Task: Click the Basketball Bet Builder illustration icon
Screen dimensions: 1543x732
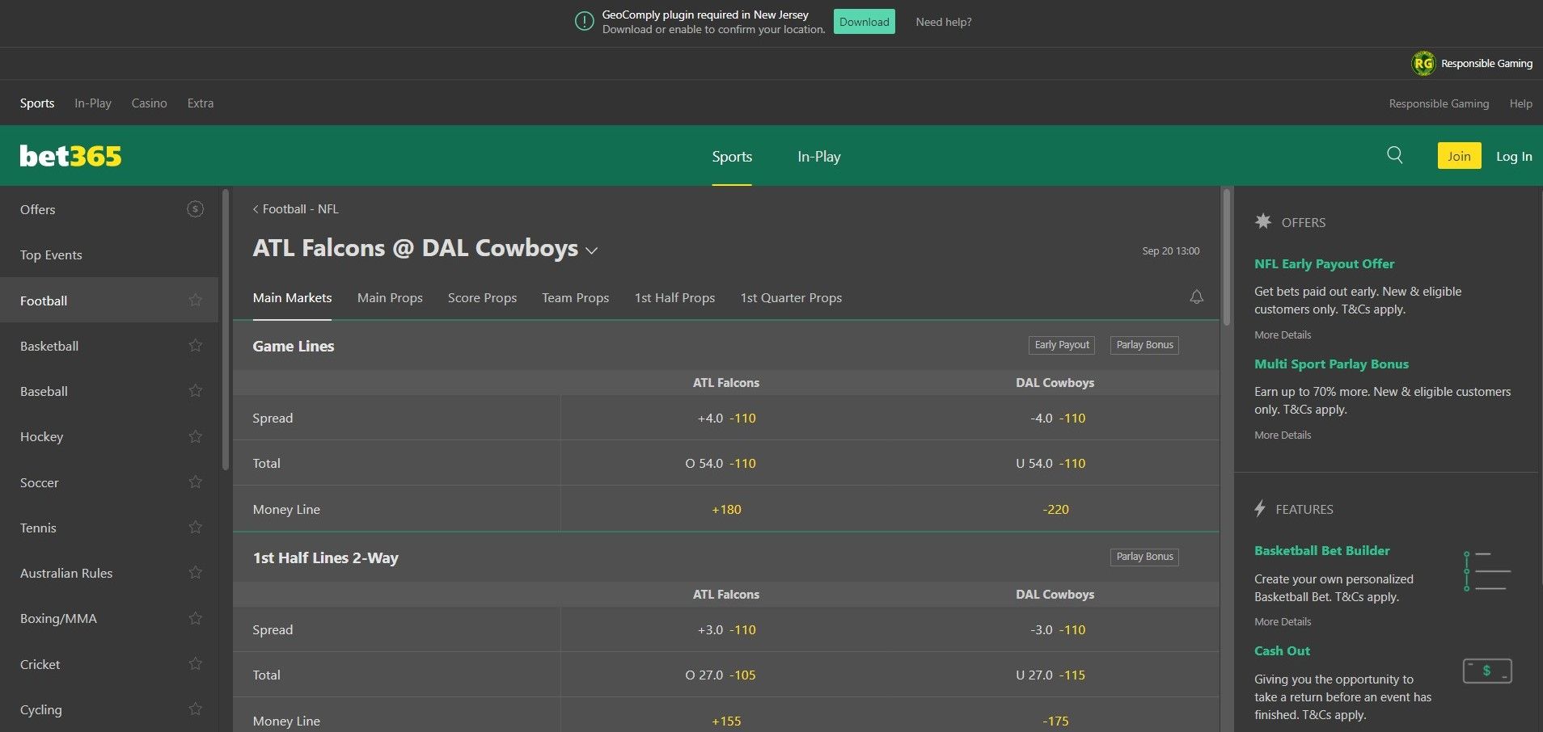Action: 1486,571
